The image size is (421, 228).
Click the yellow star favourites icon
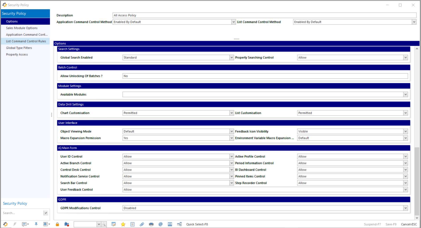(123, 224)
